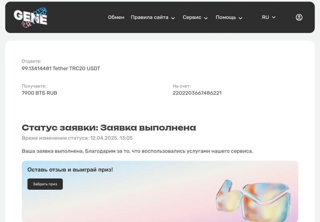This screenshot has width=320, height=222.
Task: Click the Gene Crypto logo
Action: (x=31, y=17)
